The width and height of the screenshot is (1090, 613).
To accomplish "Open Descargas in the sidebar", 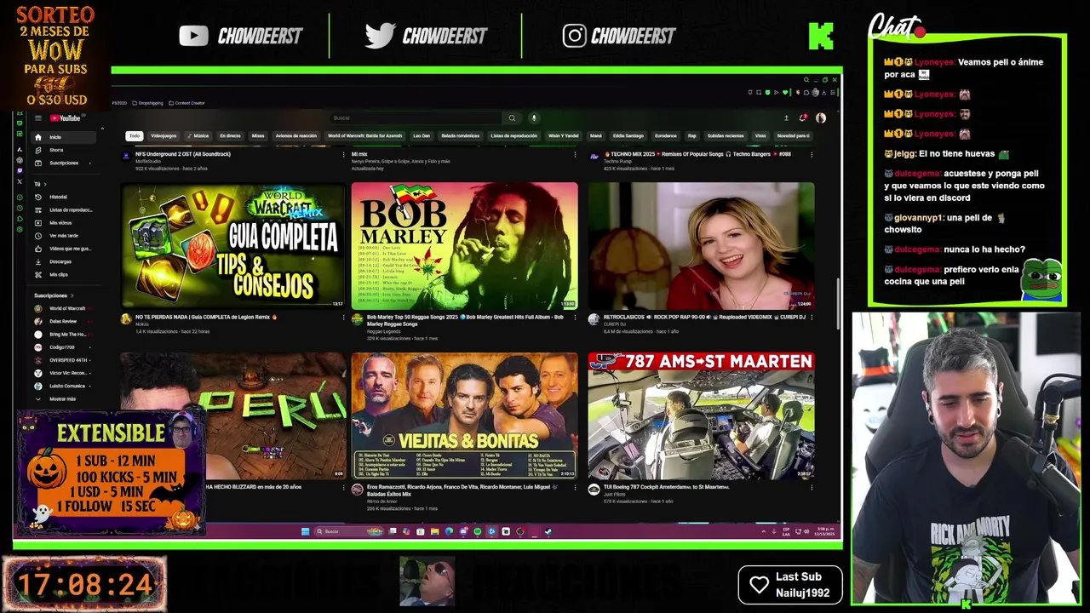I will [x=63, y=261].
